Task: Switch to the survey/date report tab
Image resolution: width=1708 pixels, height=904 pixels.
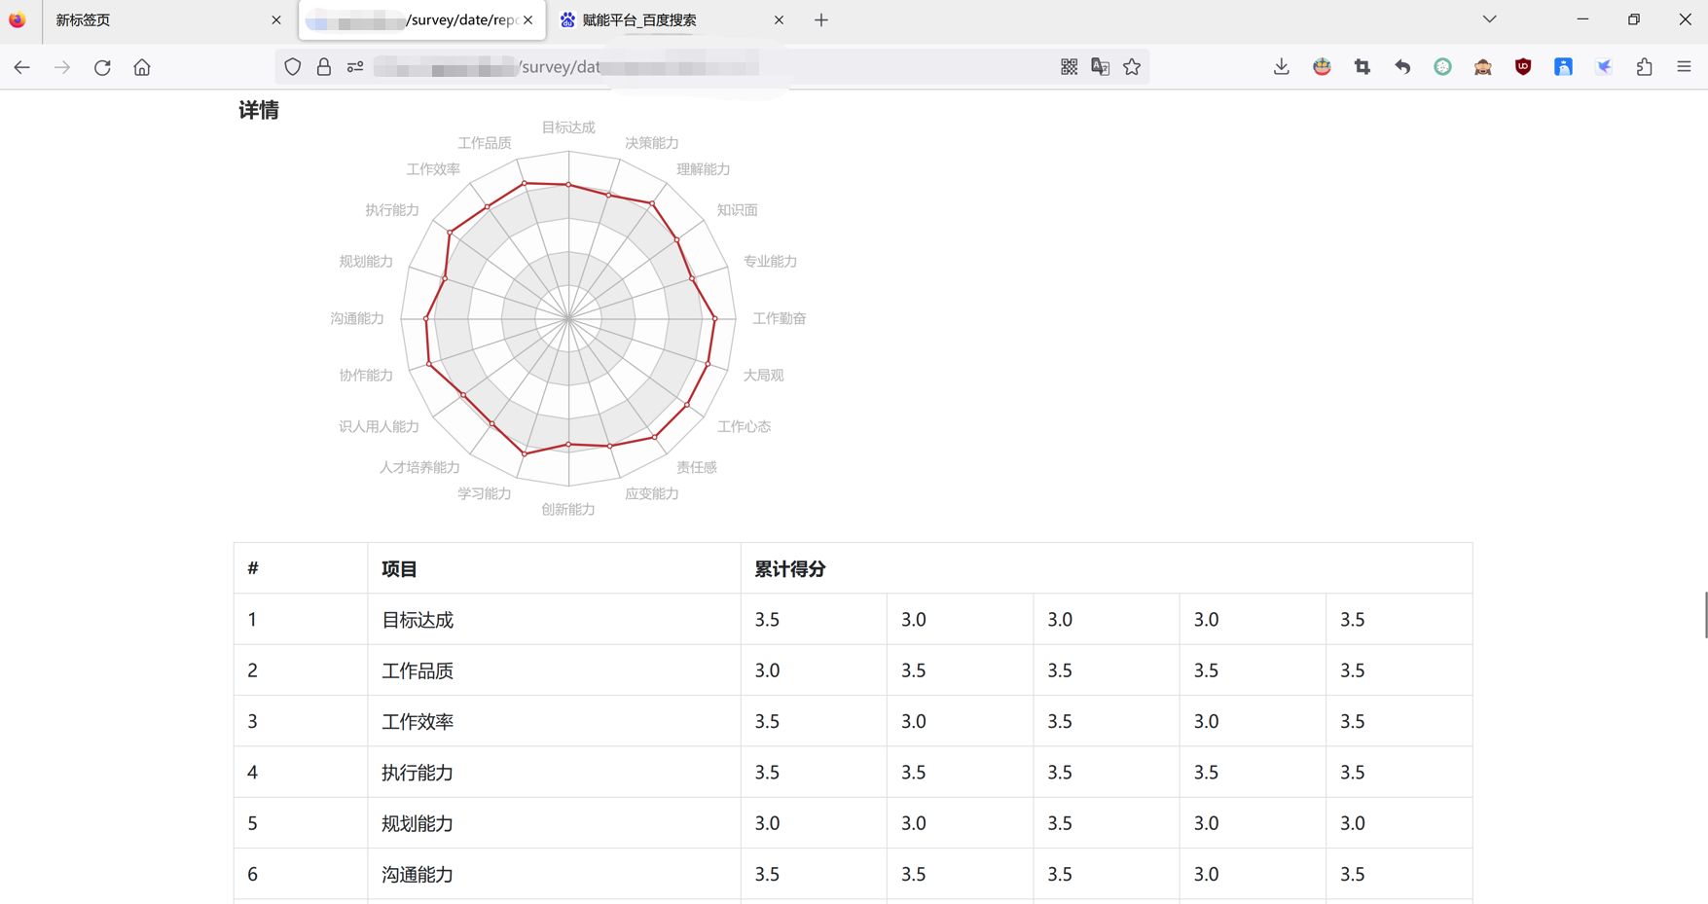Action: point(421,19)
